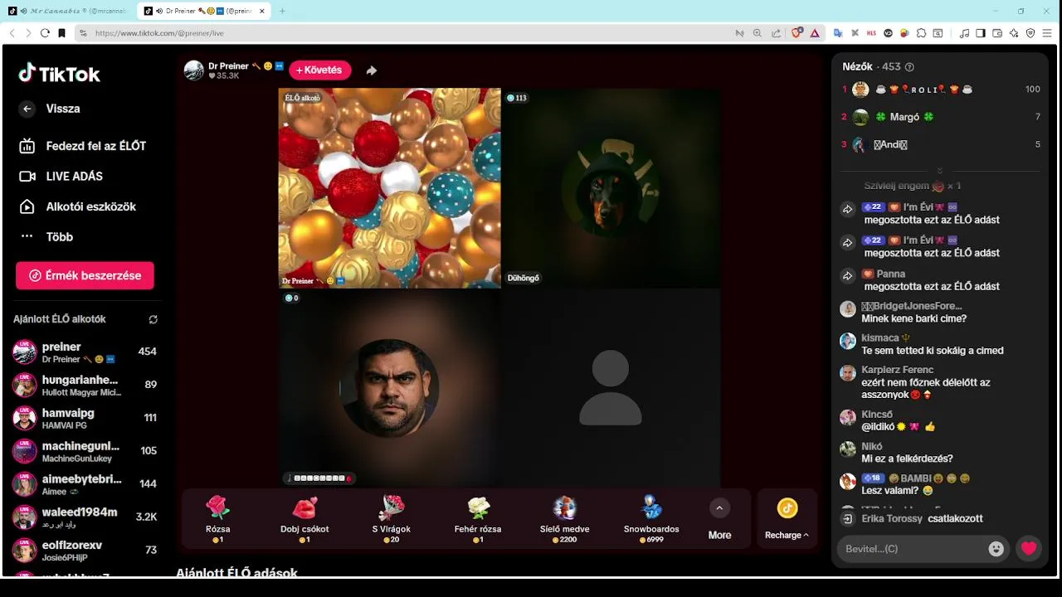Go back with the Vissza arrow
Image resolution: width=1062 pixels, height=597 pixels.
(x=27, y=109)
